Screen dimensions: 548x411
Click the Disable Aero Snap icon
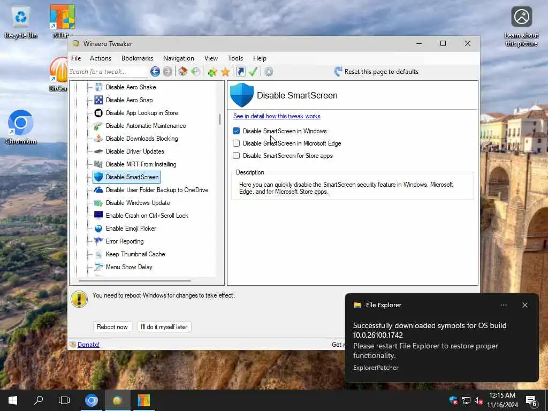click(98, 100)
